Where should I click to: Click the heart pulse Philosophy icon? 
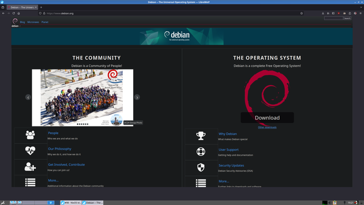pyautogui.click(x=30, y=150)
